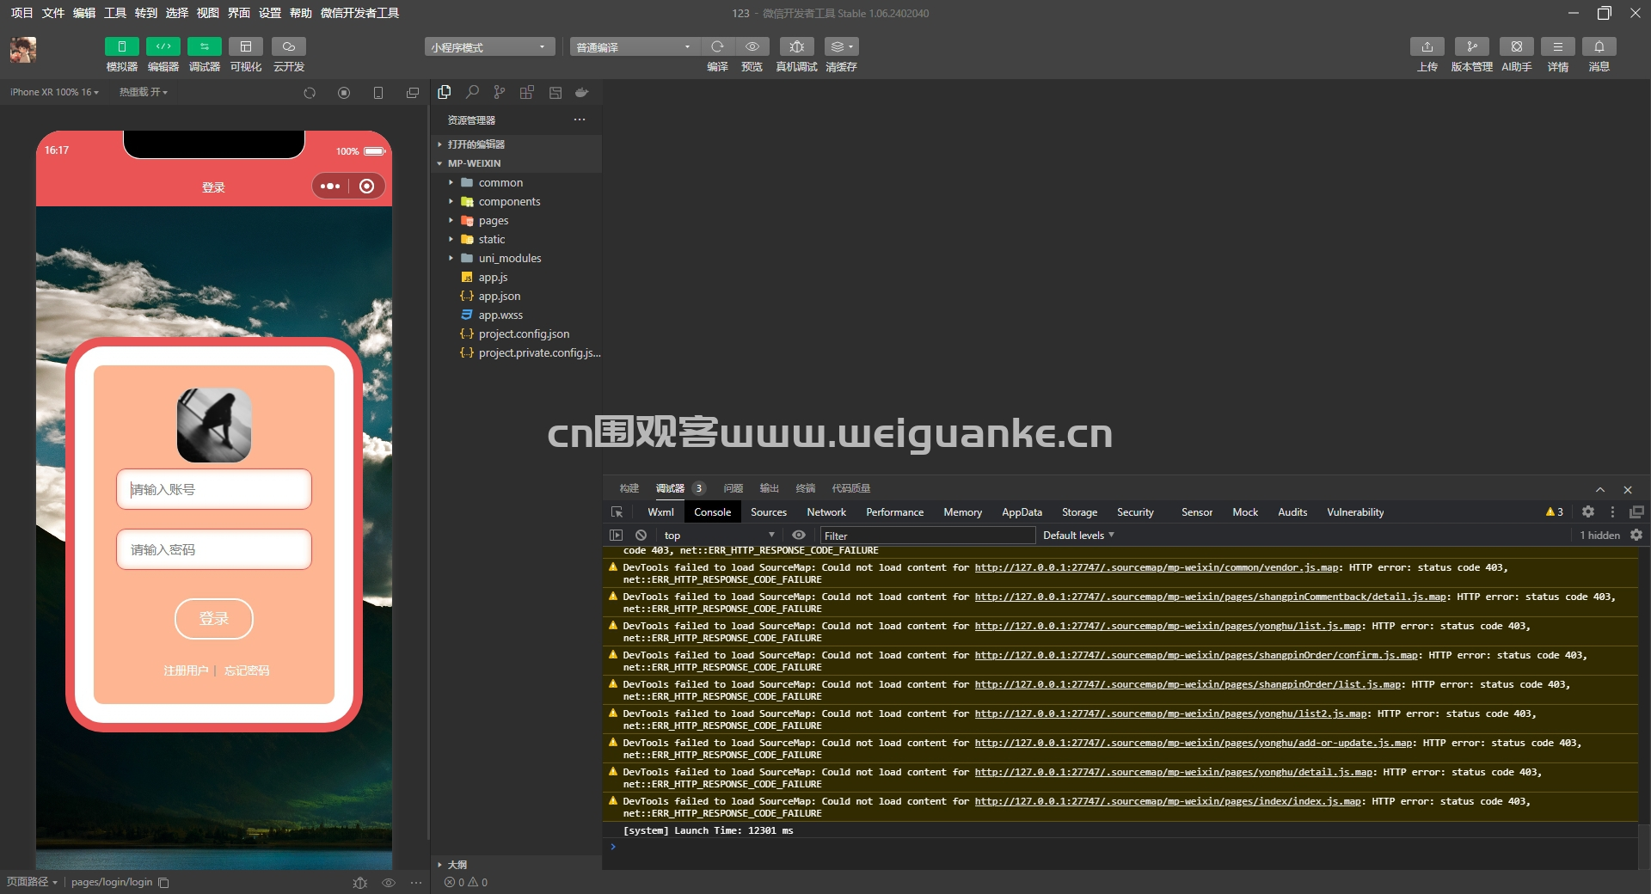
Task: Click the account input field
Action: 214,489
